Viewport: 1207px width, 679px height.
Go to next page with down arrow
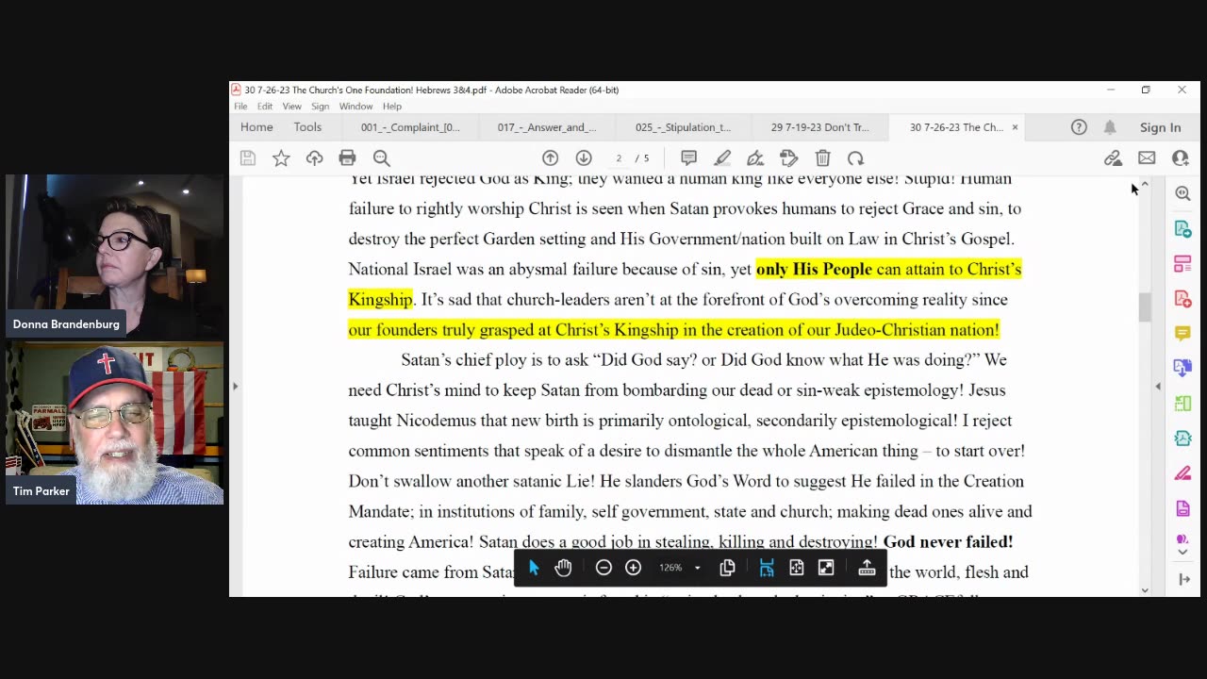pyautogui.click(x=584, y=158)
